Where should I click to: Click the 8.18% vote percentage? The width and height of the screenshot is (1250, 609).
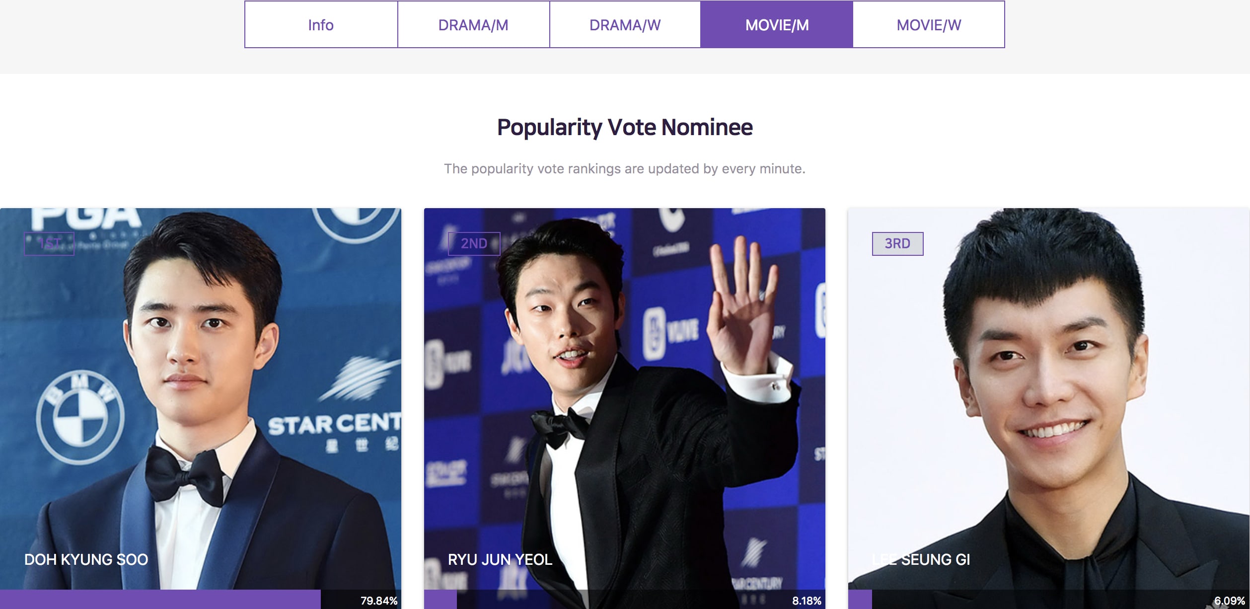click(807, 601)
